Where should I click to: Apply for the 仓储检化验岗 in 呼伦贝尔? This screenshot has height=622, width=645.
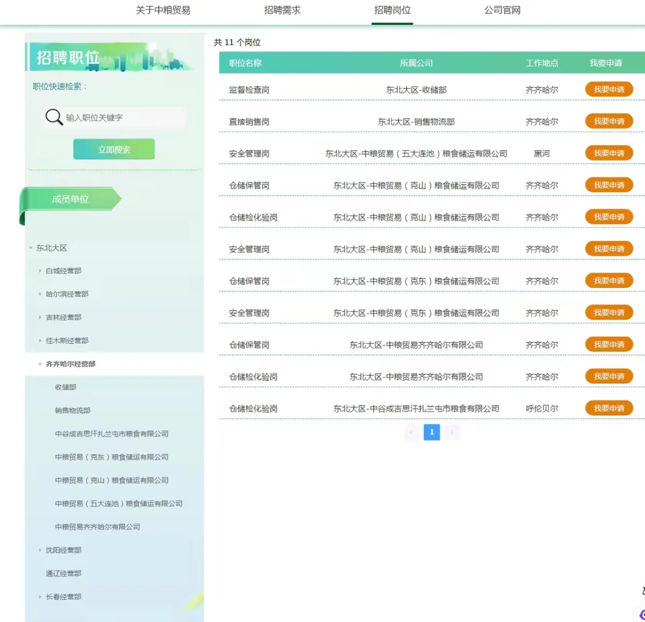tap(609, 408)
